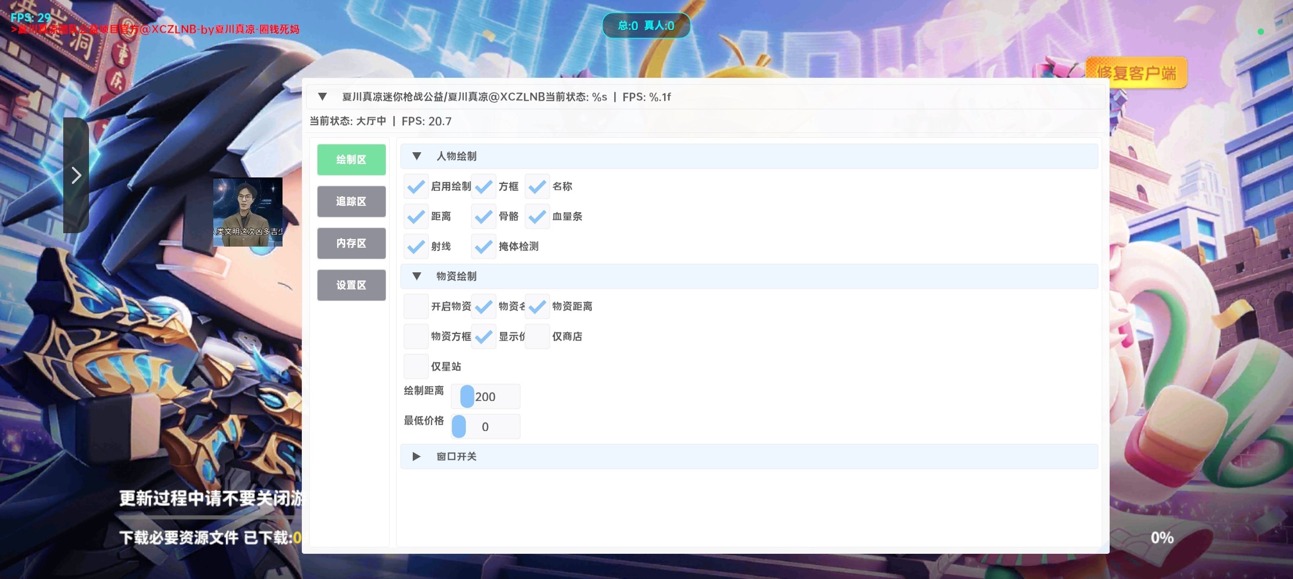Image resolution: width=1293 pixels, height=579 pixels.
Task: Disable the 距离 checkbox
Action: [x=416, y=216]
